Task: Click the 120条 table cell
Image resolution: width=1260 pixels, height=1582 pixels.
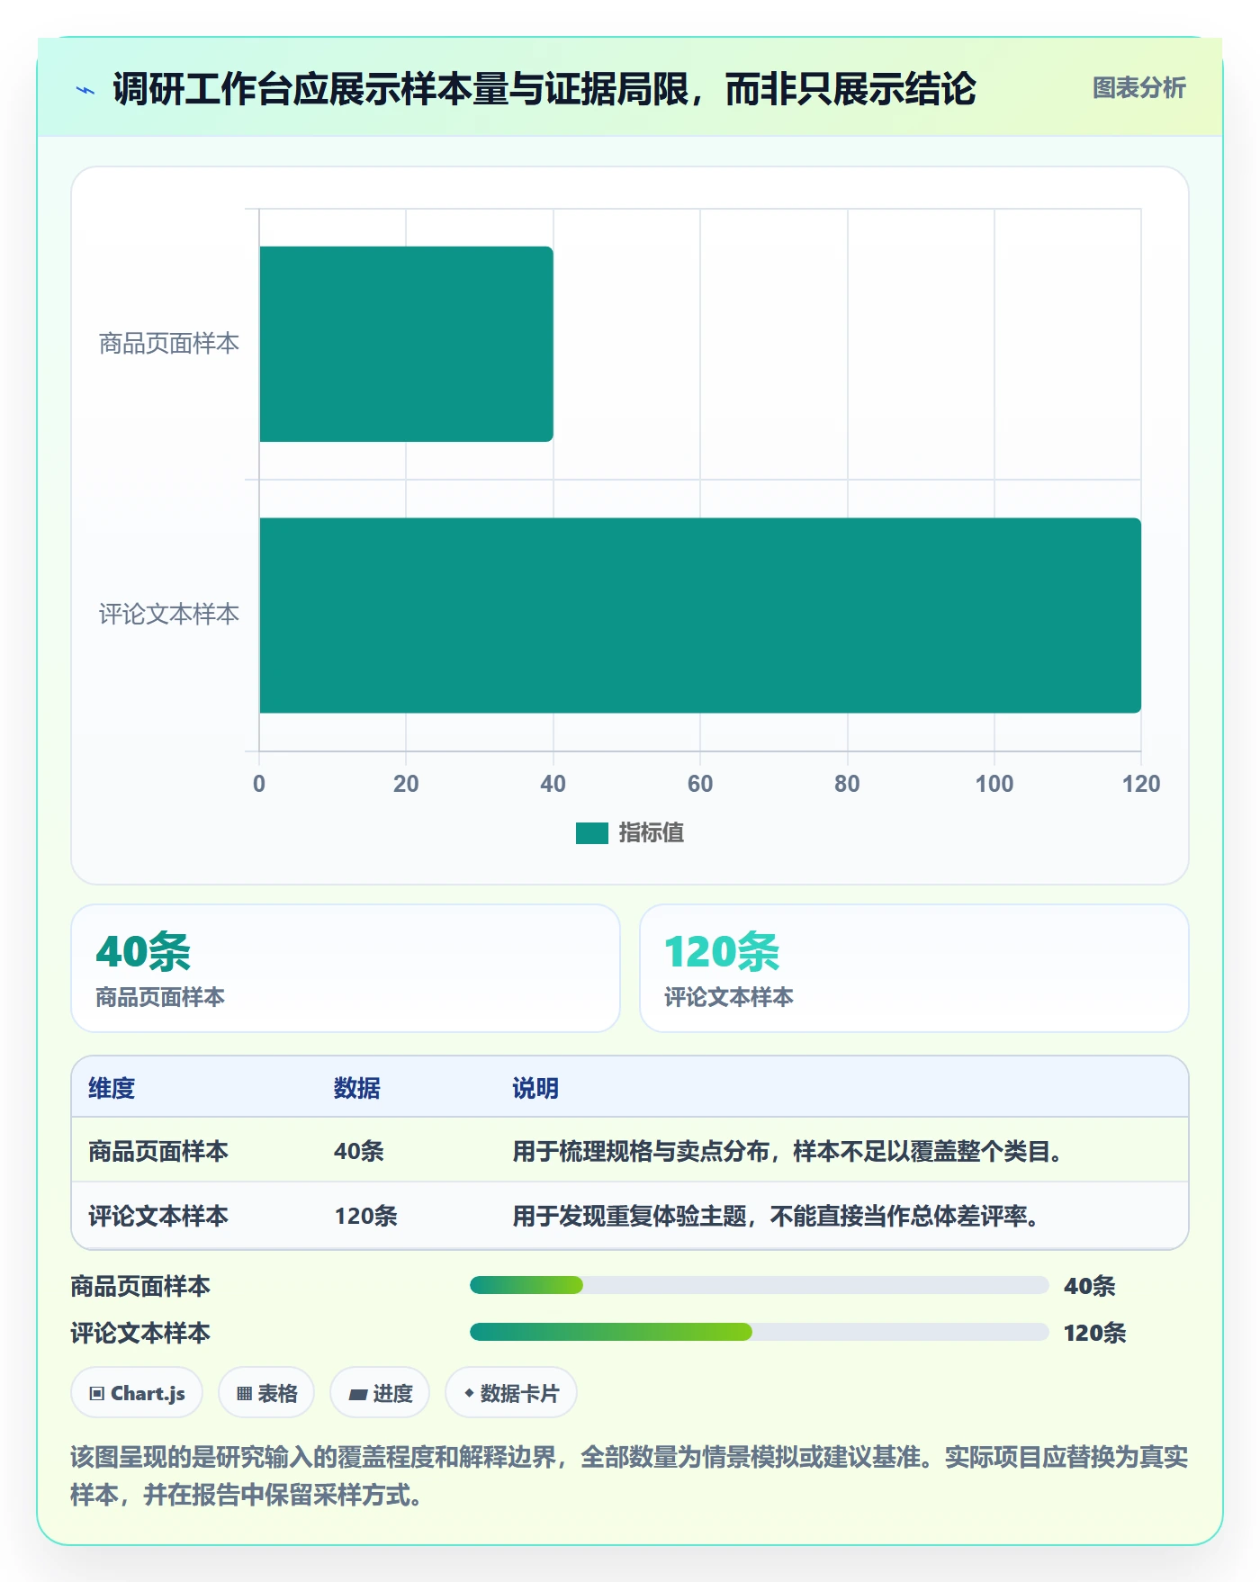Action: (x=365, y=1216)
